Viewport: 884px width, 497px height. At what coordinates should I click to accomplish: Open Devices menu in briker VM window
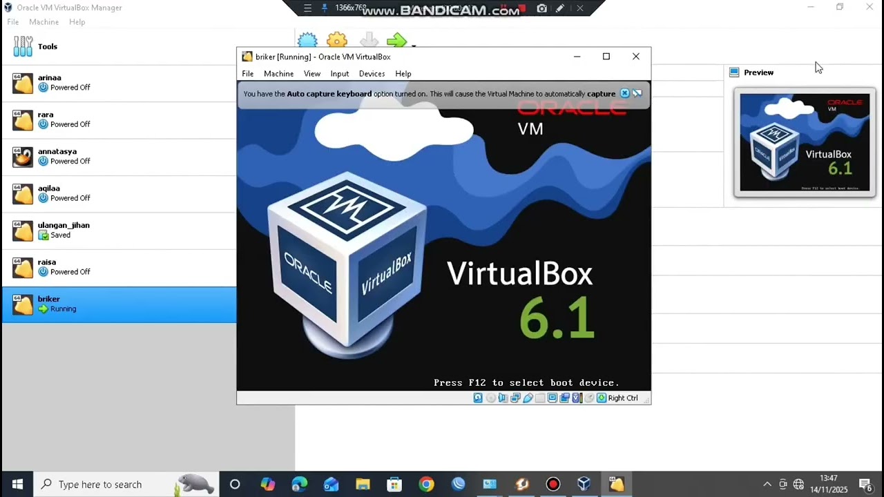coord(372,74)
